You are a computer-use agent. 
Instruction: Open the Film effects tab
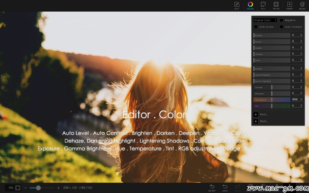click(x=263, y=5)
